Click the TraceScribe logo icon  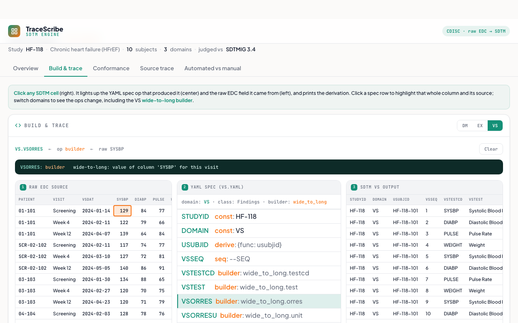tap(14, 31)
